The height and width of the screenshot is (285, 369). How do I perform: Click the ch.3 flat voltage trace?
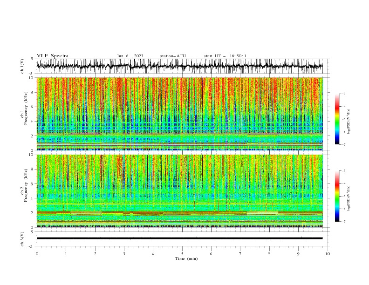click(x=179, y=238)
